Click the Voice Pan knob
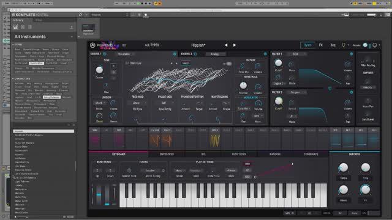Screen dimensions: 392x220 (x=367, y=101)
